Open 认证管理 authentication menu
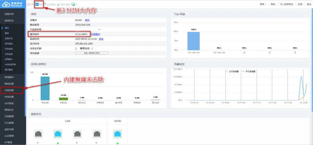Screen dimensions: 313x145 [x=9, y=136]
